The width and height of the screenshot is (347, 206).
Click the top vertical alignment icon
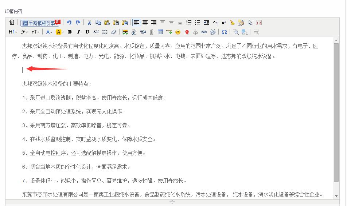[x=163, y=23]
